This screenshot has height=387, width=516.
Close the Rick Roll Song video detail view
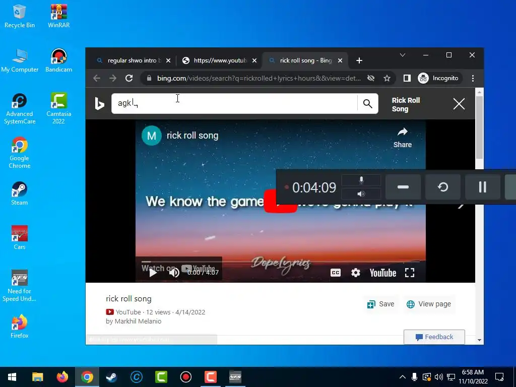459,104
